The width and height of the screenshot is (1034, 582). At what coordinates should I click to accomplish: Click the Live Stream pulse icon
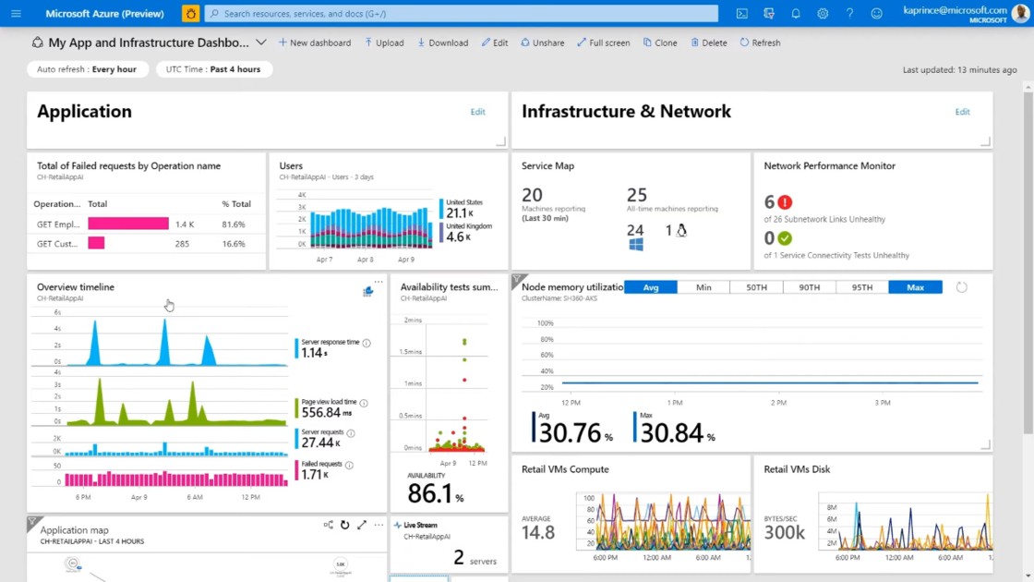pos(398,525)
